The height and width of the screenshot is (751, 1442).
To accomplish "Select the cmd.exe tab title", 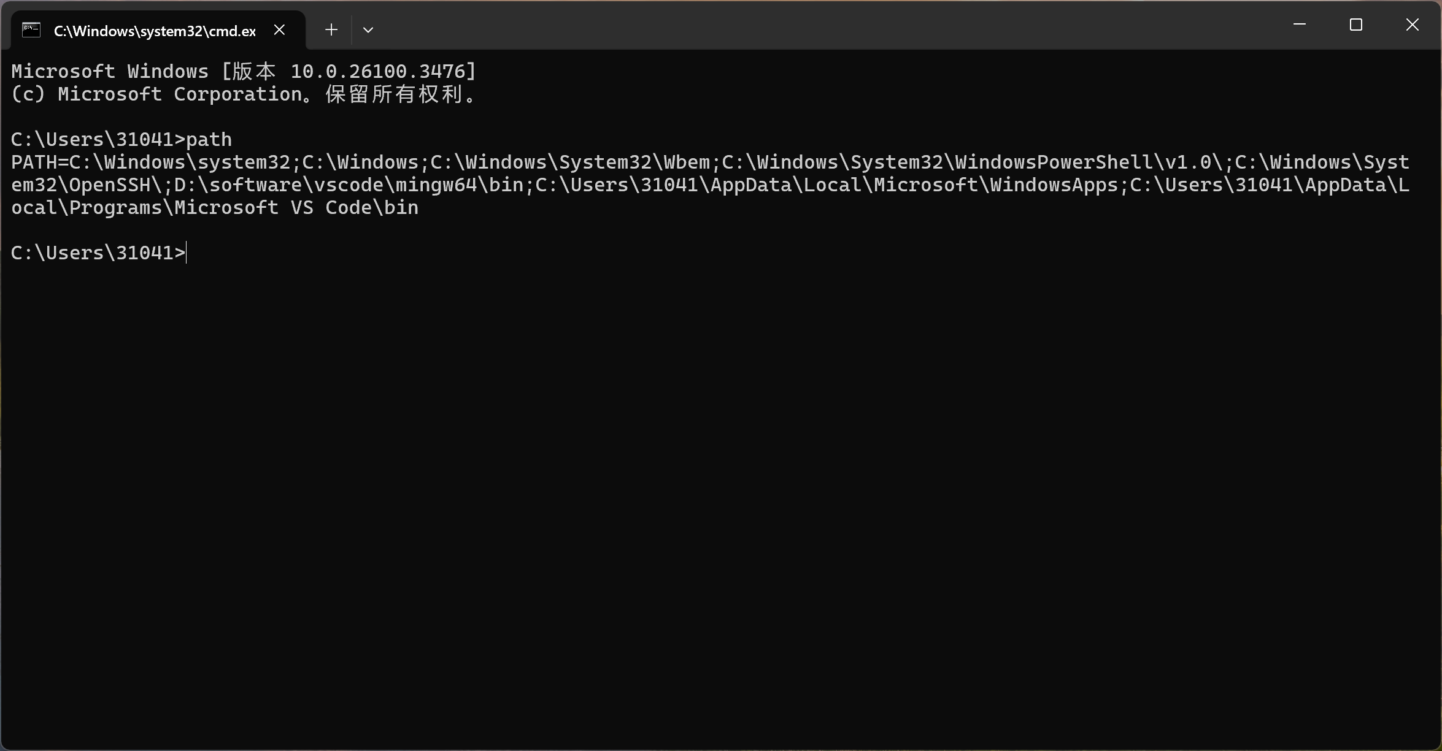I will pyautogui.click(x=155, y=31).
